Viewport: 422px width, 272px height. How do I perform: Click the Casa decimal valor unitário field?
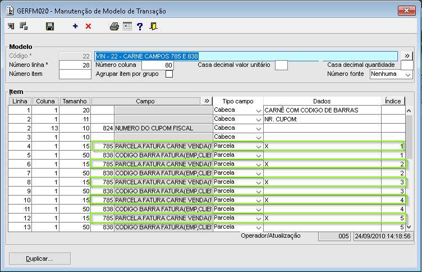coord(281,65)
